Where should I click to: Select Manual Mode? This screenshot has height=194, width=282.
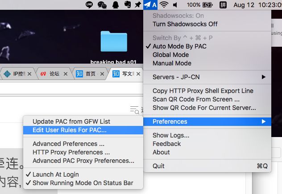pyautogui.click(x=207, y=63)
